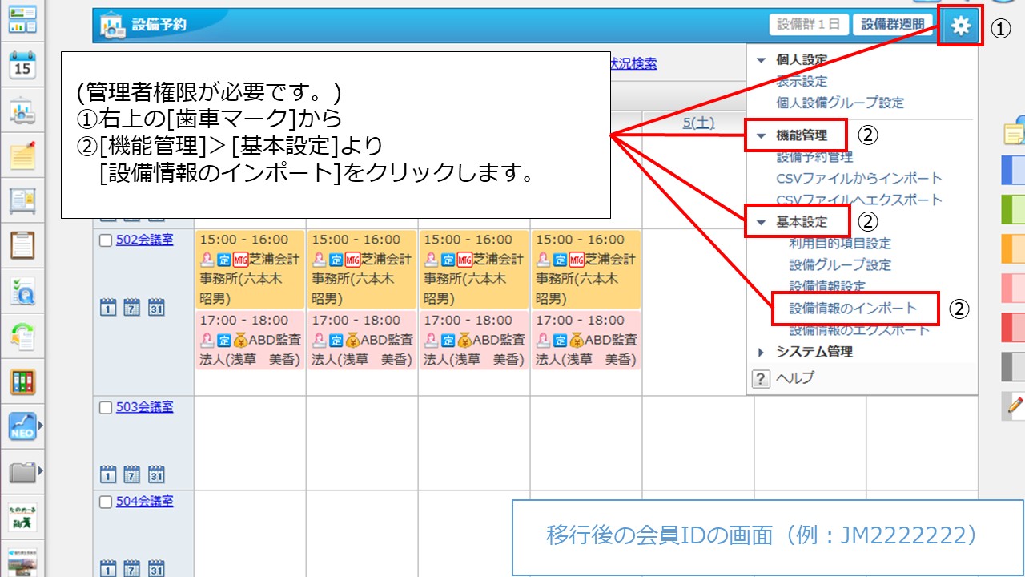1025x577 pixels.
Task: Select 個人設備グループ設定 menu item
Action: click(x=840, y=103)
